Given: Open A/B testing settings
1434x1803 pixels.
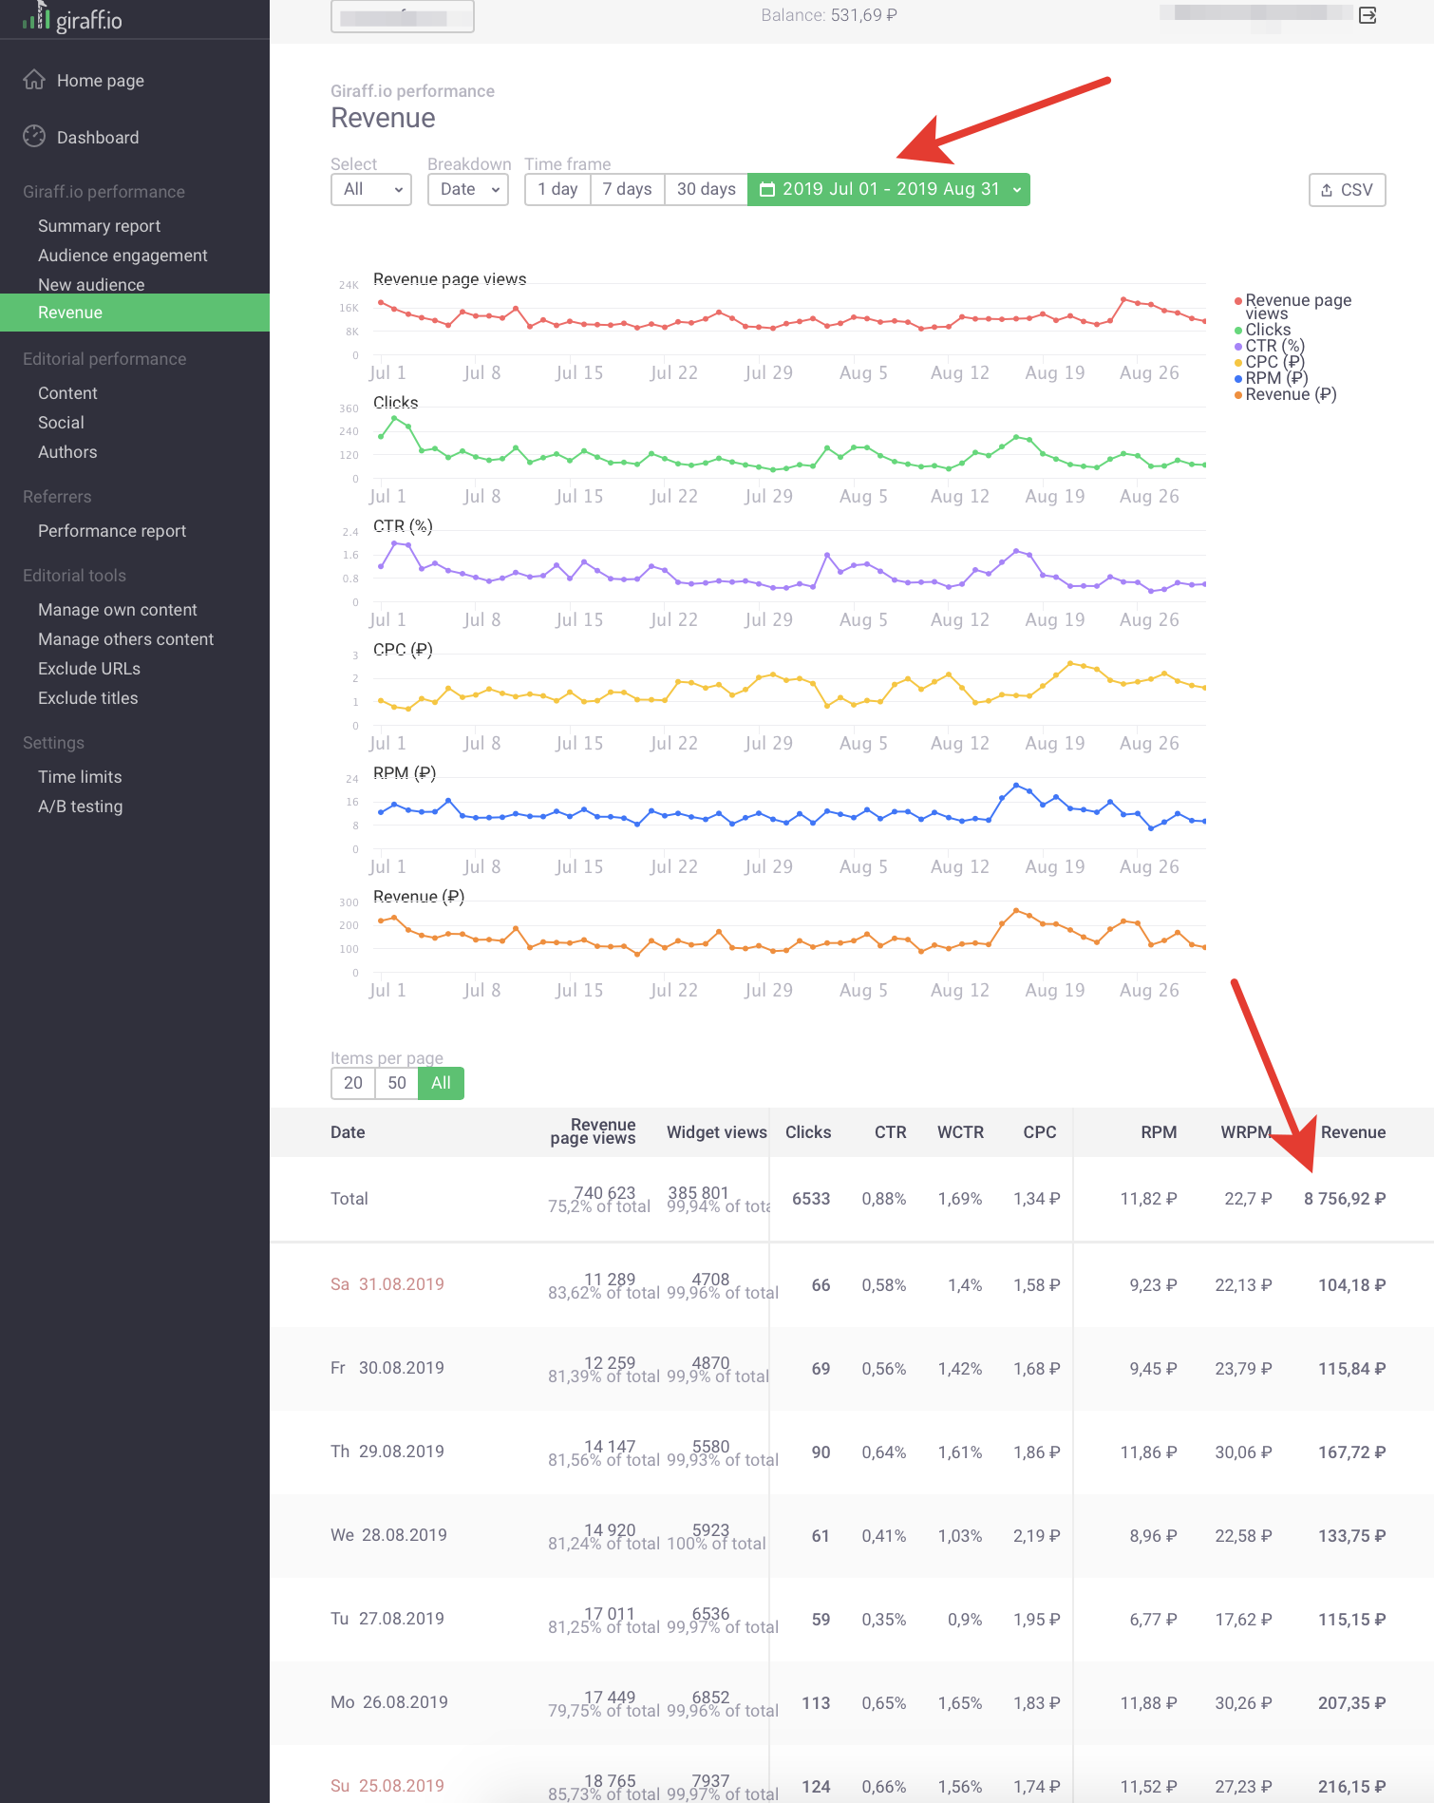Looking at the screenshot, I should pos(81,807).
